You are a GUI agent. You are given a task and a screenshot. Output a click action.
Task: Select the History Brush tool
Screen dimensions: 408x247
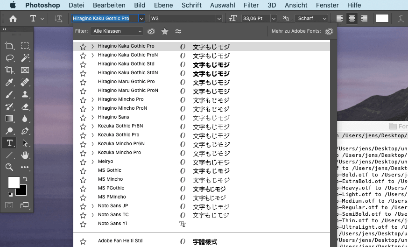coord(9,107)
